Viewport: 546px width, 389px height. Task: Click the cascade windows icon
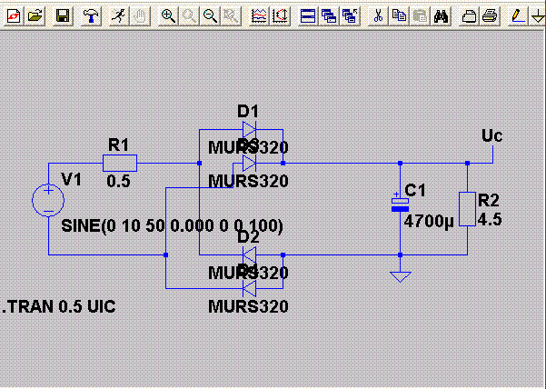click(329, 16)
